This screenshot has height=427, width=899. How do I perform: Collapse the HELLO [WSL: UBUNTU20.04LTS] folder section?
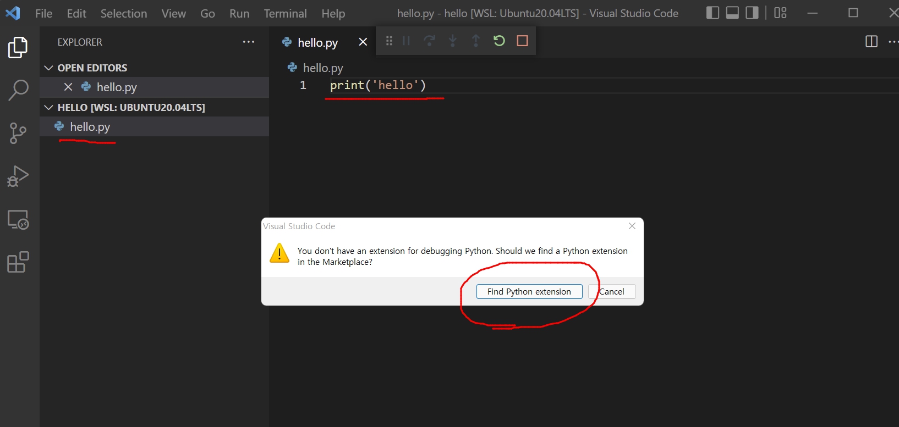point(48,107)
